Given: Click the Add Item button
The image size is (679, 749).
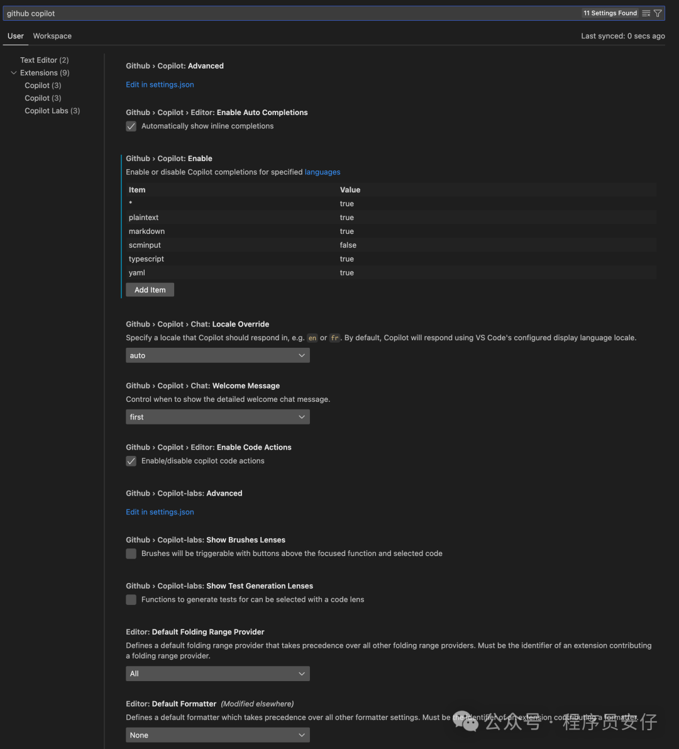Looking at the screenshot, I should (150, 290).
